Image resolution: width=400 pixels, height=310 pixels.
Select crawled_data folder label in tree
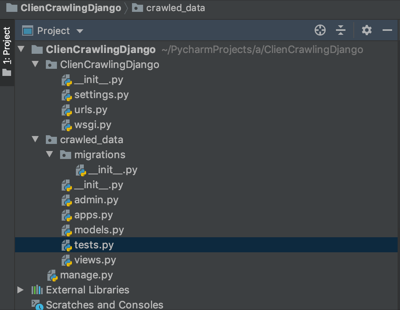[92, 140]
